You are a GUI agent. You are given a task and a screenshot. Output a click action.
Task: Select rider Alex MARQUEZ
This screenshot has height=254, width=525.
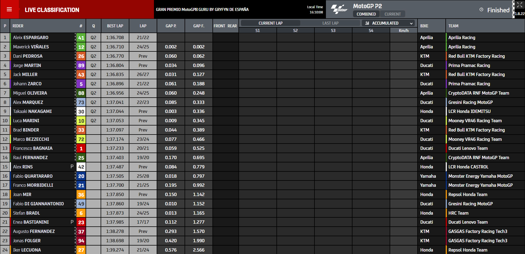coord(28,102)
